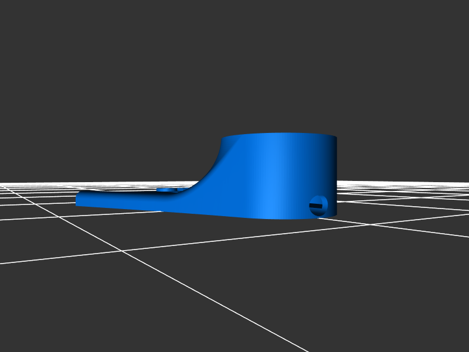The height and width of the screenshot is (352, 469).
Task: Click the empty dark background above the model
Action: 235,59
